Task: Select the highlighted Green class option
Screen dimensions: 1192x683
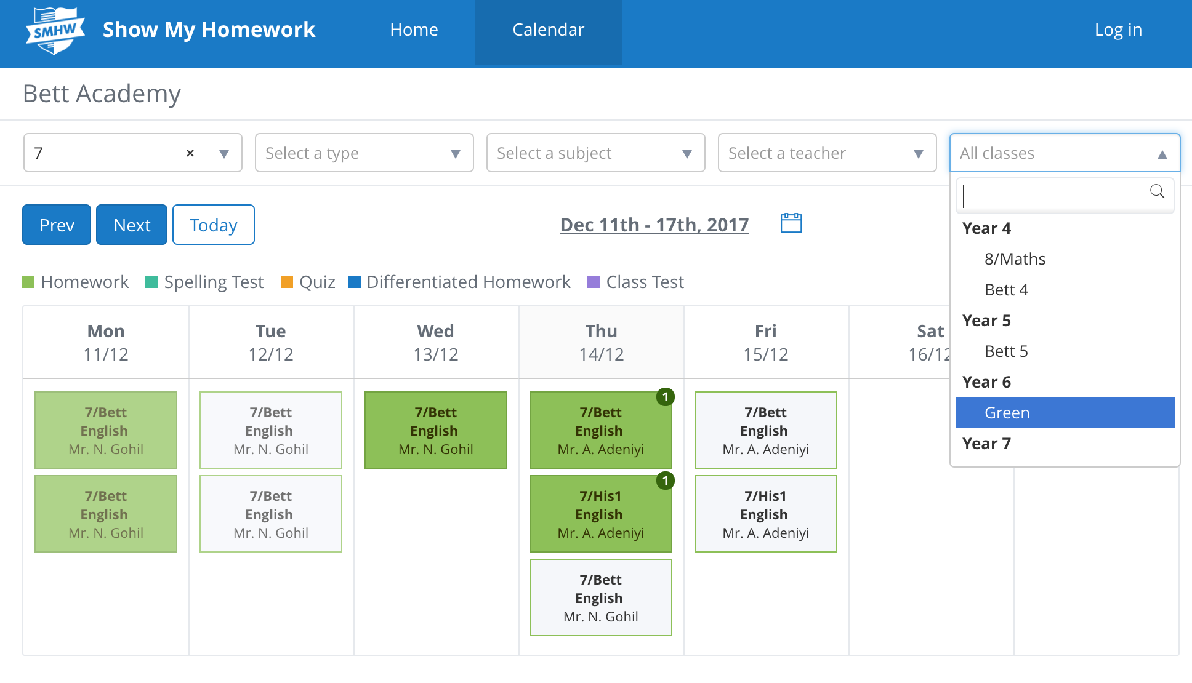Action: pyautogui.click(x=1065, y=413)
